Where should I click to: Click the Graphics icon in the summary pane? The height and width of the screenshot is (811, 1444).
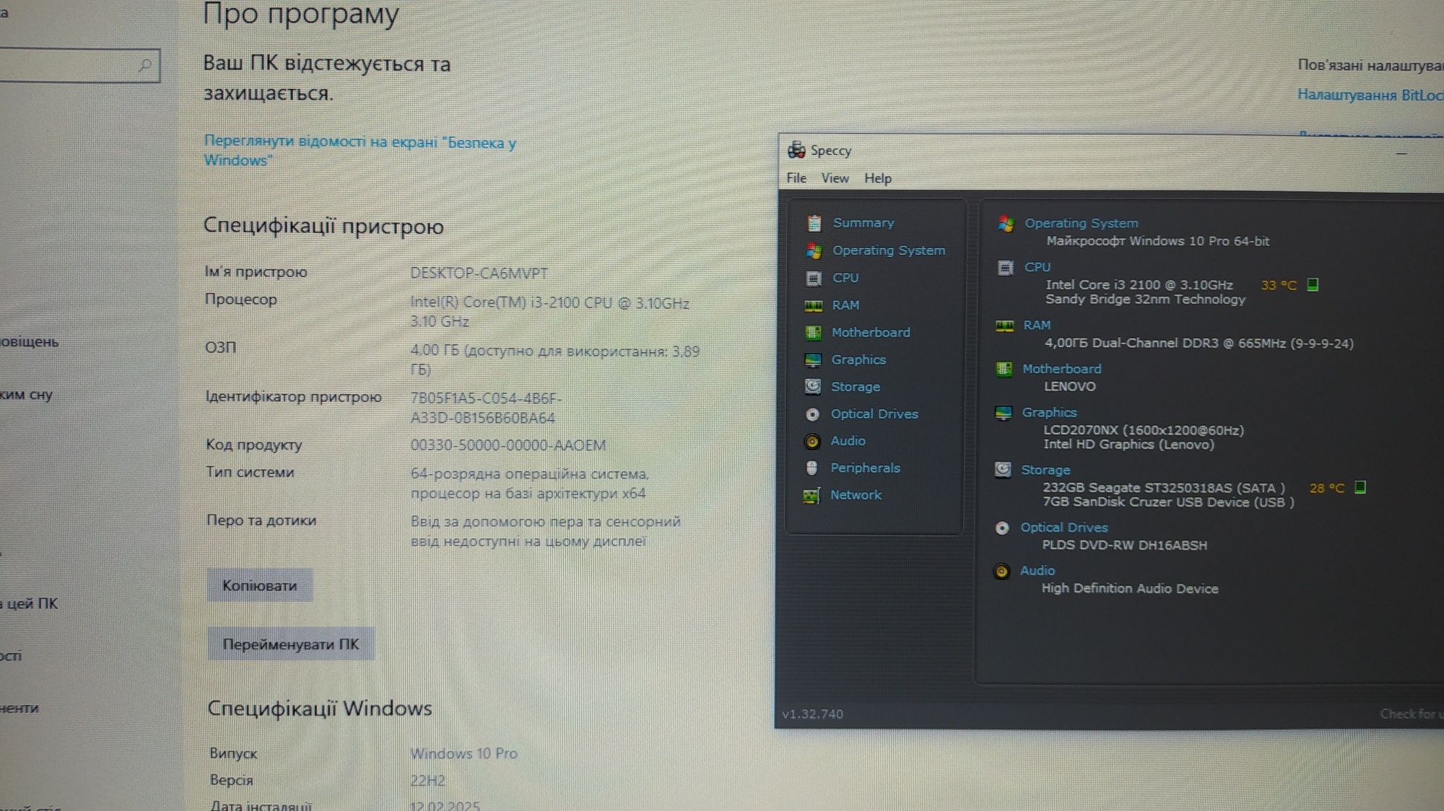pyautogui.click(x=1004, y=413)
